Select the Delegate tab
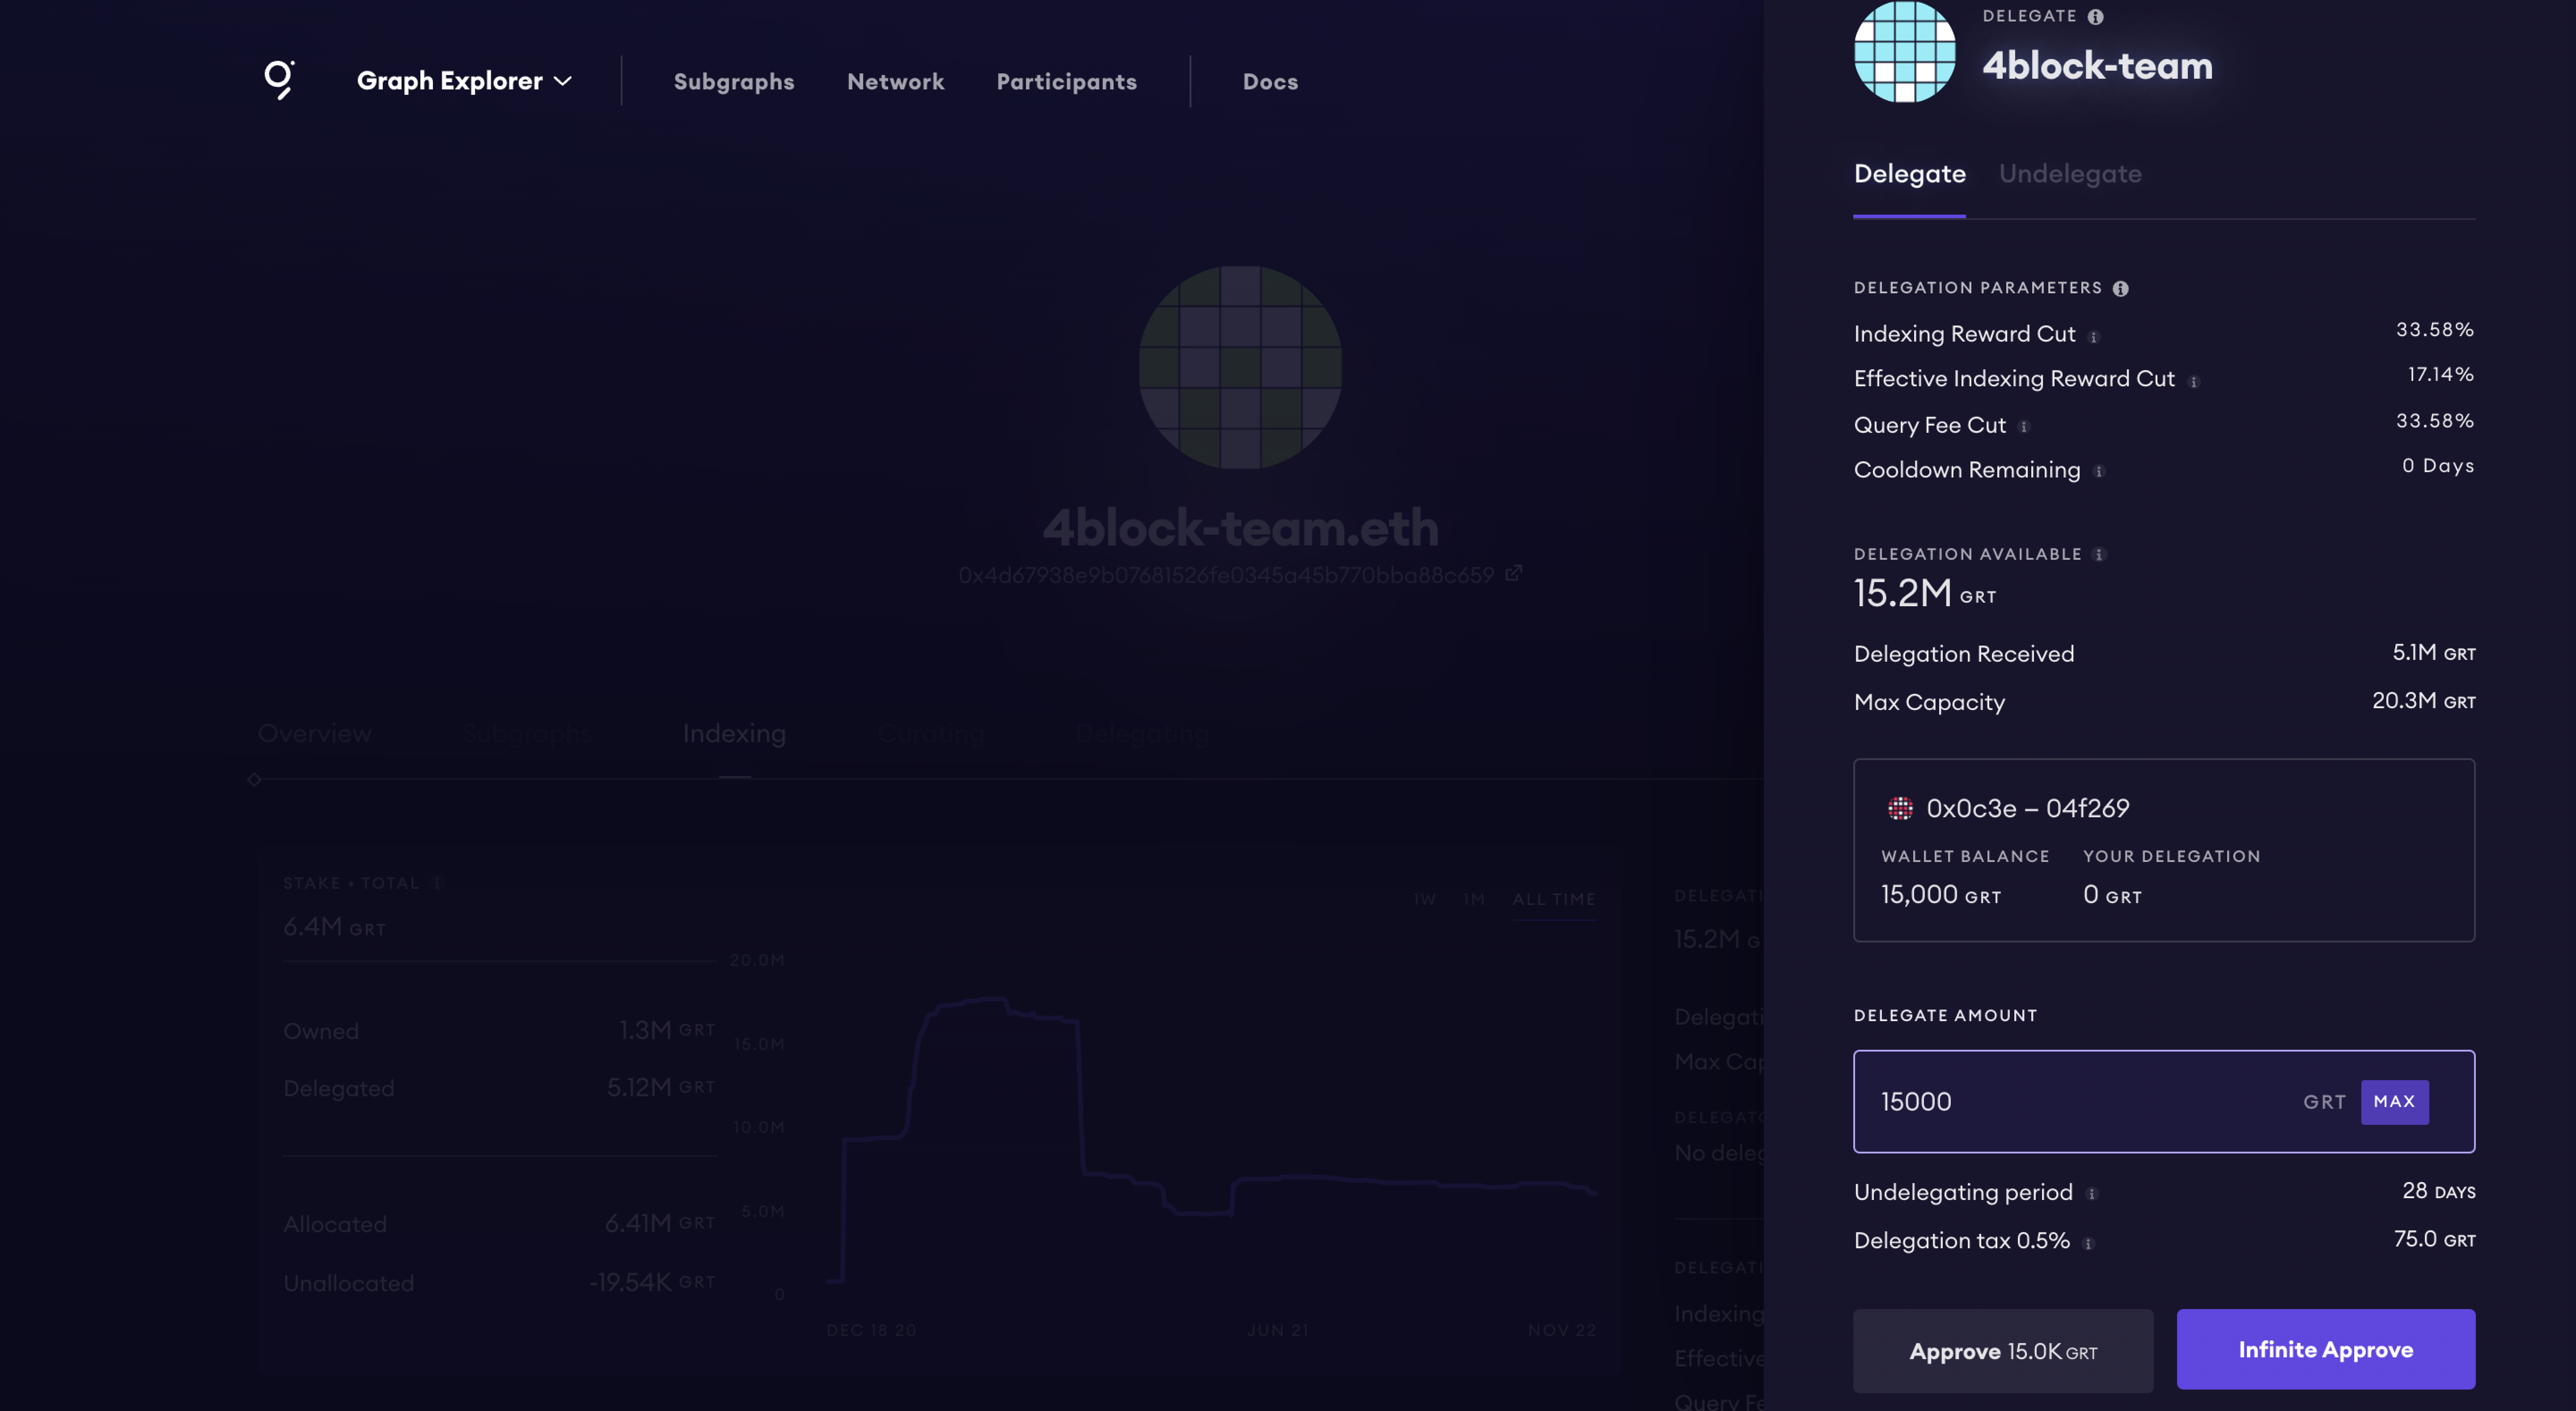The width and height of the screenshot is (2576, 1411). pyautogui.click(x=1909, y=174)
